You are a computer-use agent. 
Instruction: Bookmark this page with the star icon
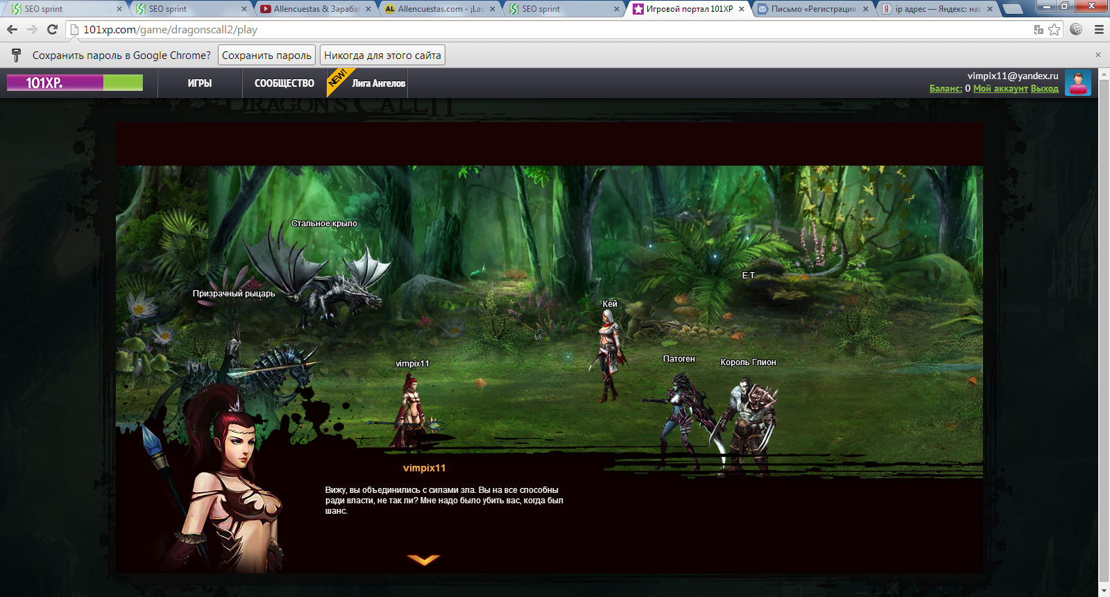[1054, 29]
